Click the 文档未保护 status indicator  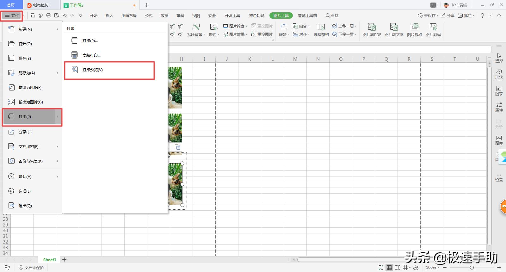point(31,268)
